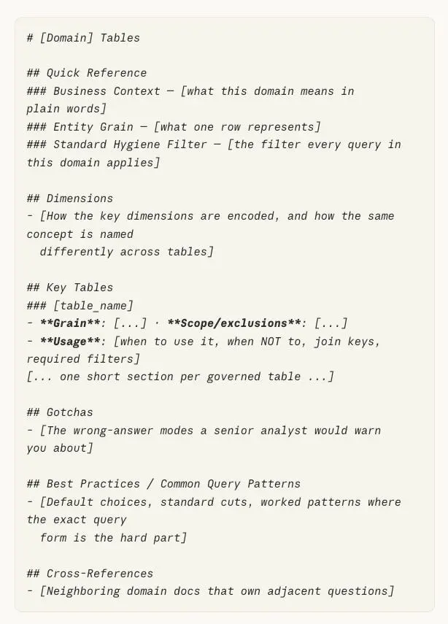The width and height of the screenshot is (448, 624).
Task: Click the "## Cross-References" heading
Action: tap(90, 574)
